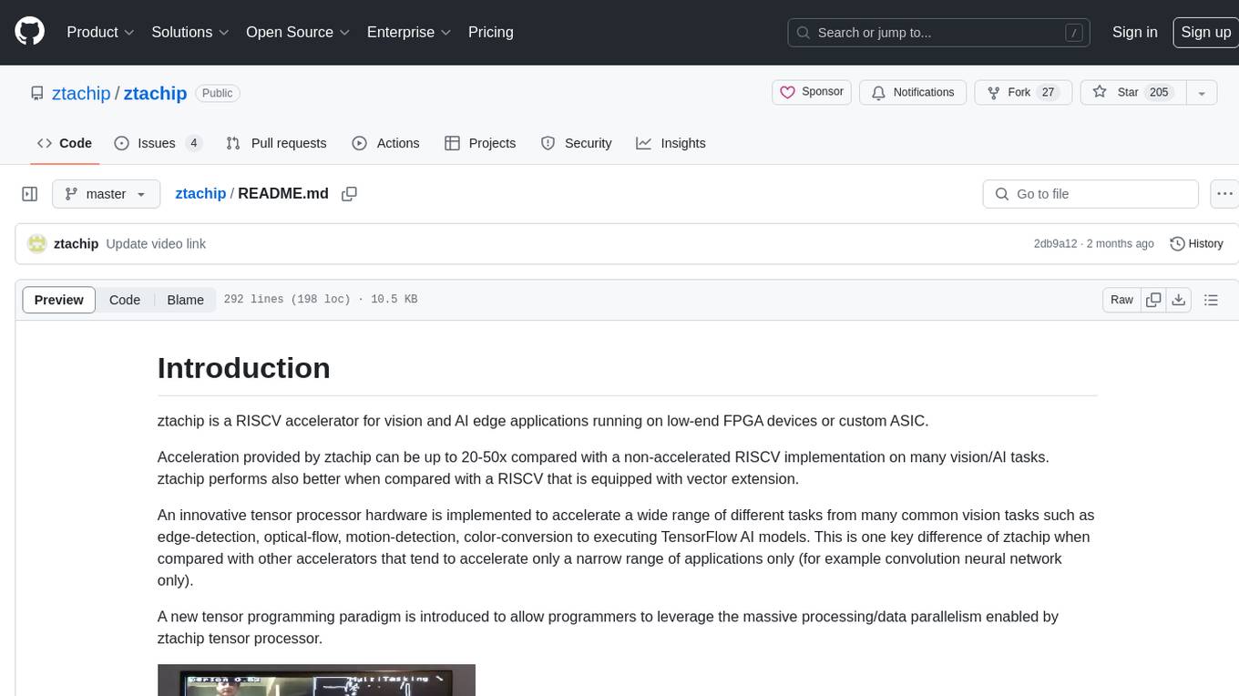Expand the Product menu
1239x696 pixels.
point(101,32)
